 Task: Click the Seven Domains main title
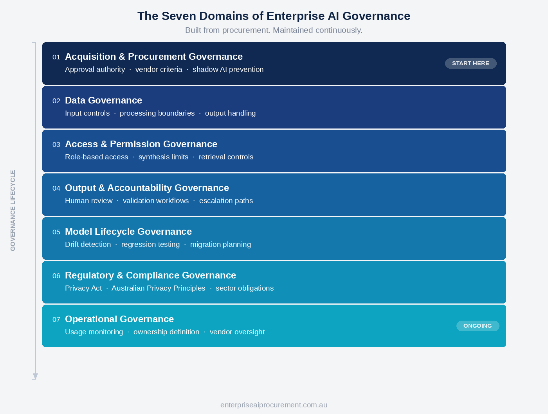pyautogui.click(x=274, y=16)
